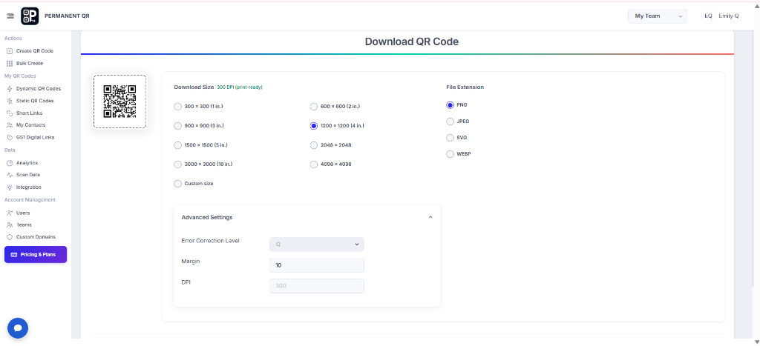760x346 pixels.
Task: Choose SVG file extension
Action: point(450,138)
